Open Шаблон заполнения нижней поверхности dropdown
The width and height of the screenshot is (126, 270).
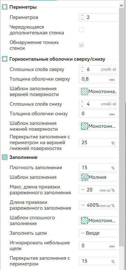point(98,126)
